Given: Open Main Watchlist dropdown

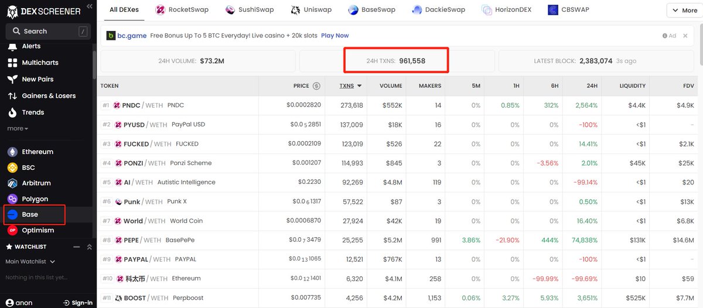Looking at the screenshot, I should coord(30,262).
